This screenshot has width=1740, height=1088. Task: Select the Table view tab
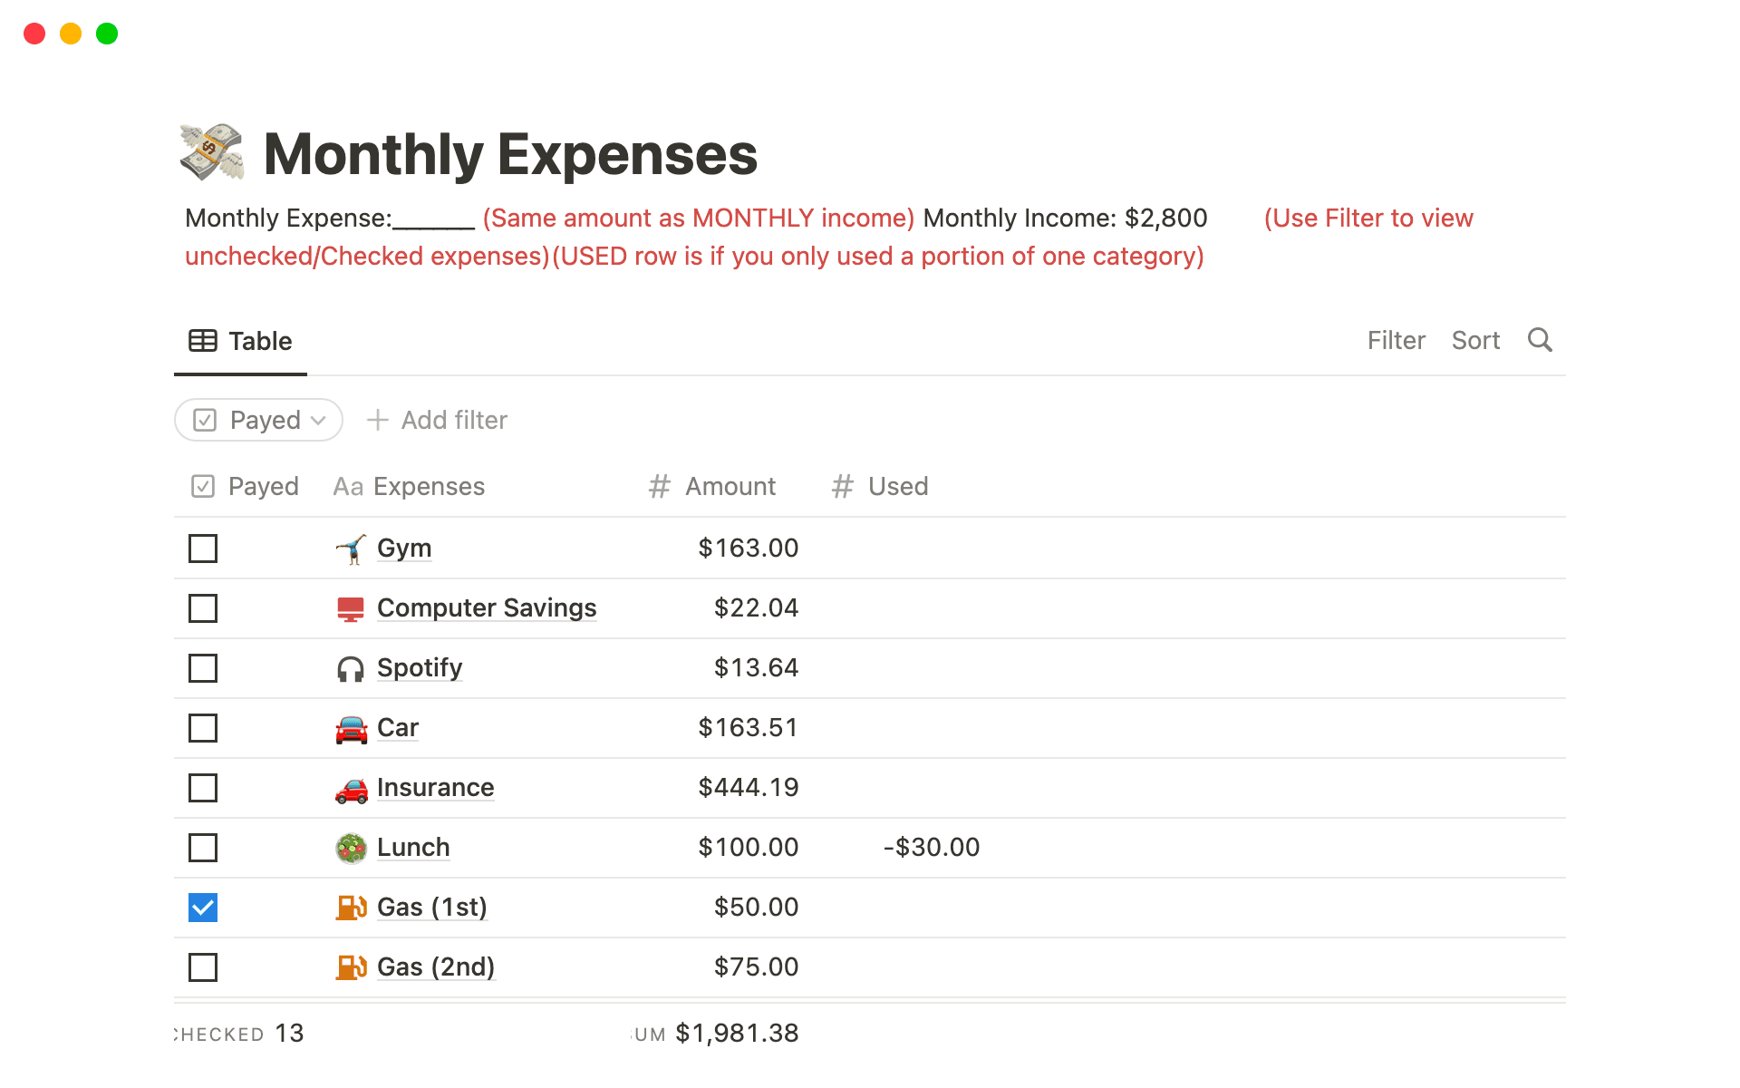241,341
